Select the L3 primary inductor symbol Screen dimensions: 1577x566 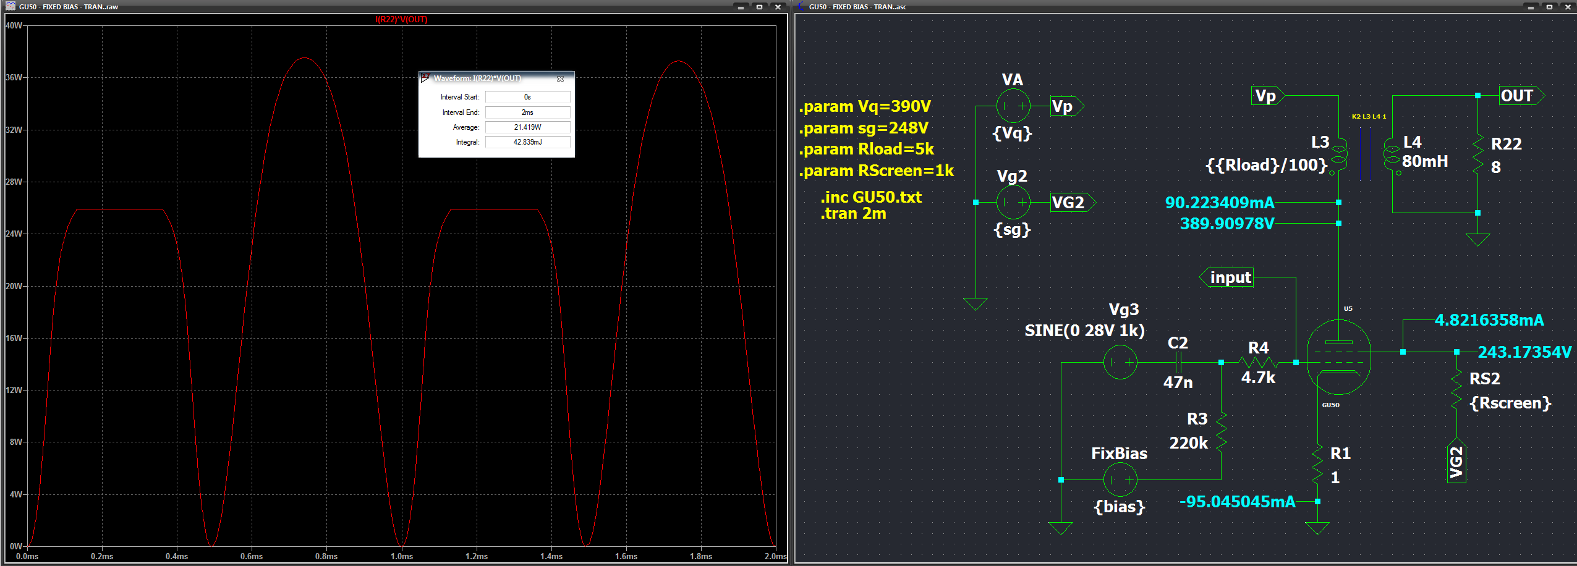tap(1338, 156)
